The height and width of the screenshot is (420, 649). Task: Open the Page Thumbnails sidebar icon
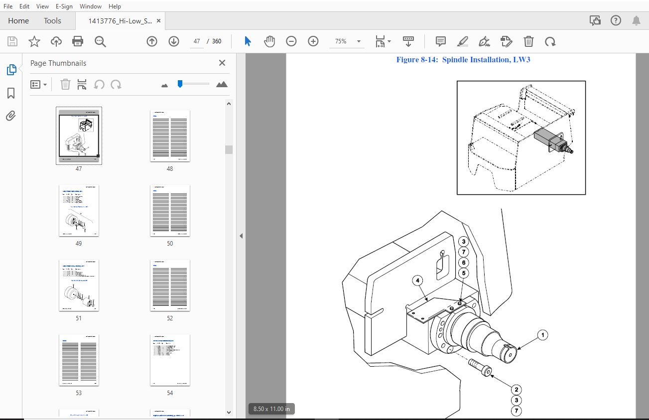(11, 70)
